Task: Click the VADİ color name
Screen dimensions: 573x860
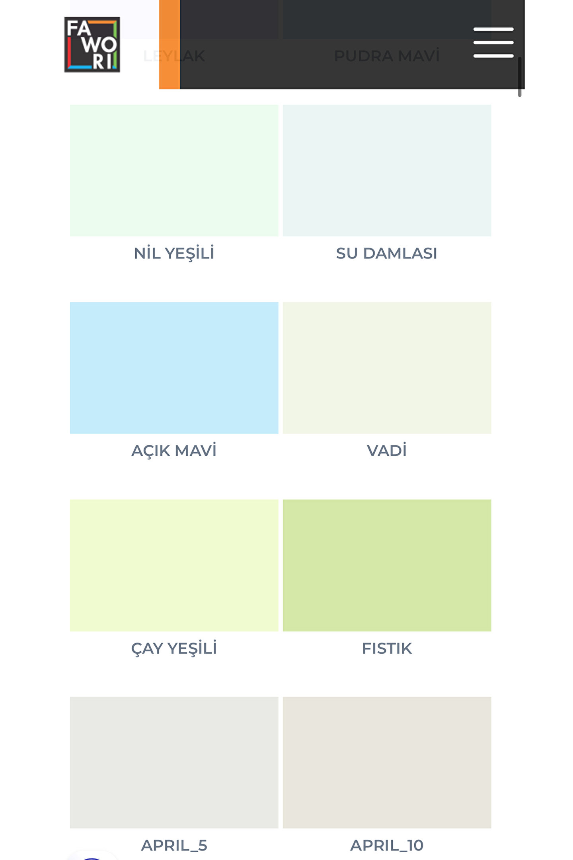Action: tap(387, 451)
